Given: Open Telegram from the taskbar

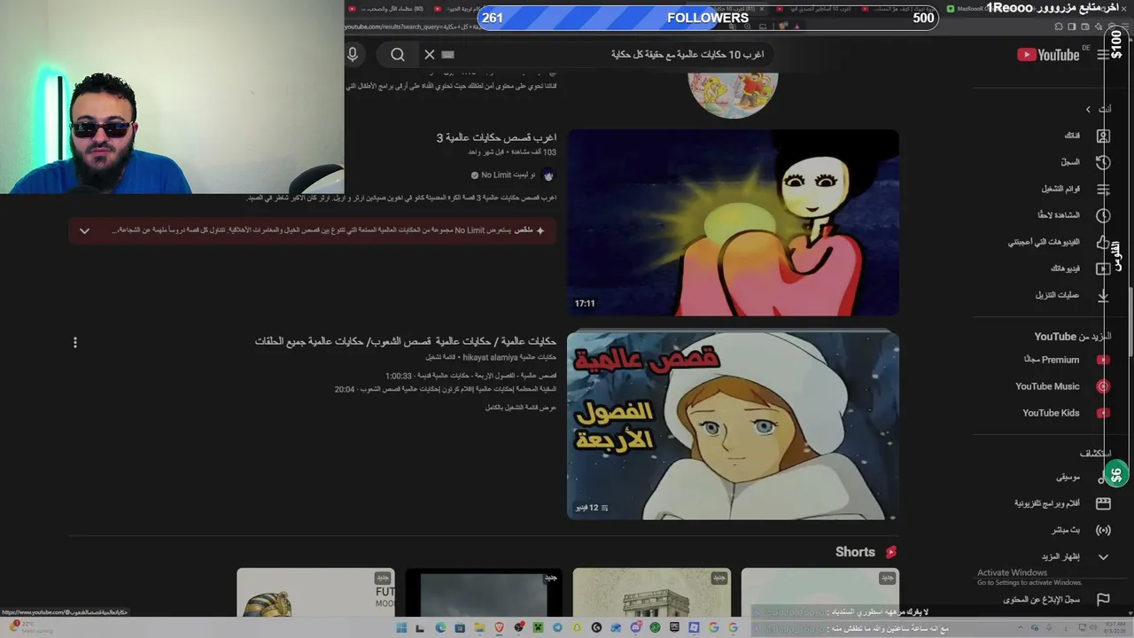Looking at the screenshot, I should pos(557,627).
